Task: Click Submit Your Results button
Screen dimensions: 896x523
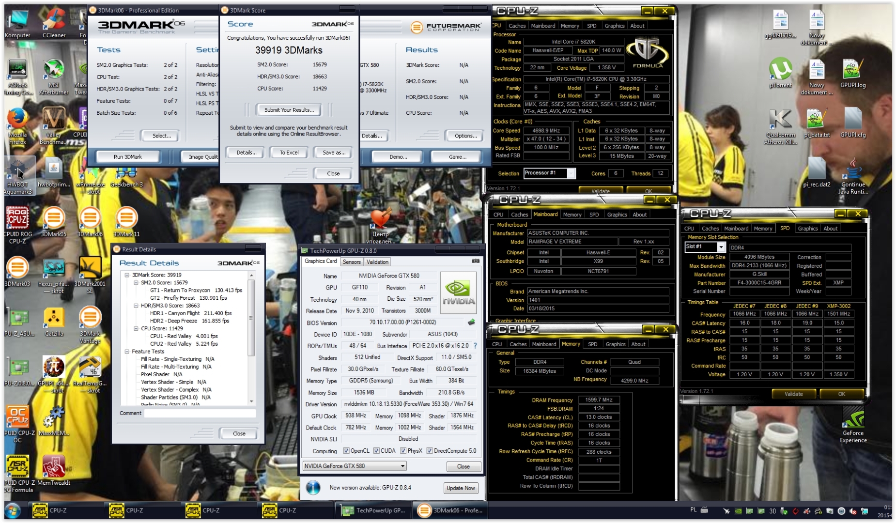Action: tap(289, 110)
